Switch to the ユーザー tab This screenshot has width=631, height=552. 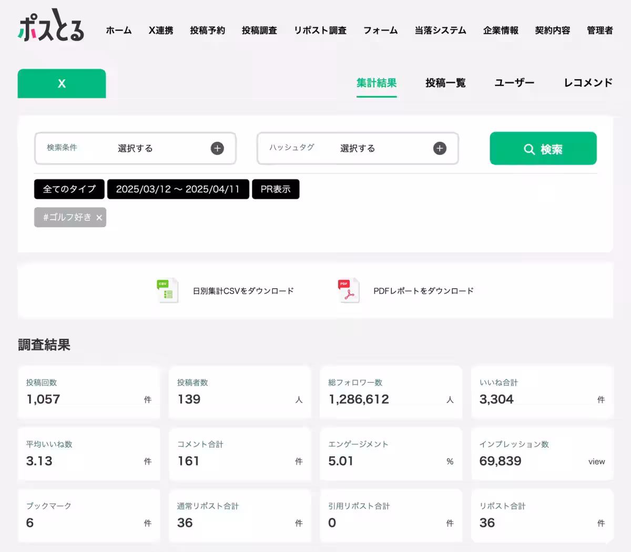pyautogui.click(x=514, y=83)
